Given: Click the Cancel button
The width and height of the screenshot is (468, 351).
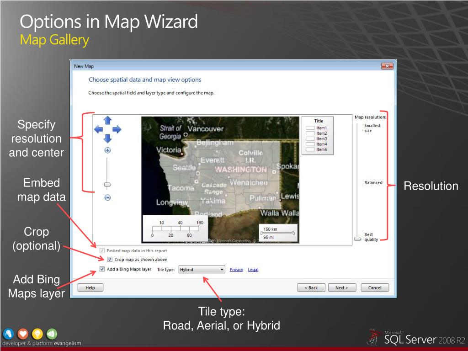Looking at the screenshot, I should pos(375,287).
